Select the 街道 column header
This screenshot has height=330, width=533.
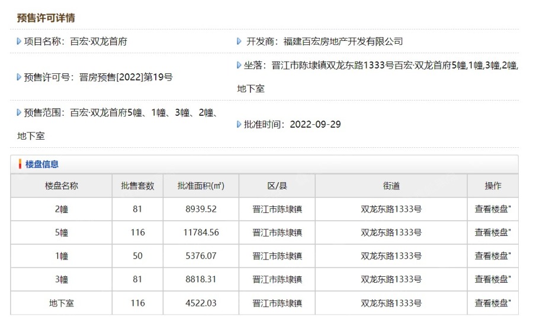[391, 186]
